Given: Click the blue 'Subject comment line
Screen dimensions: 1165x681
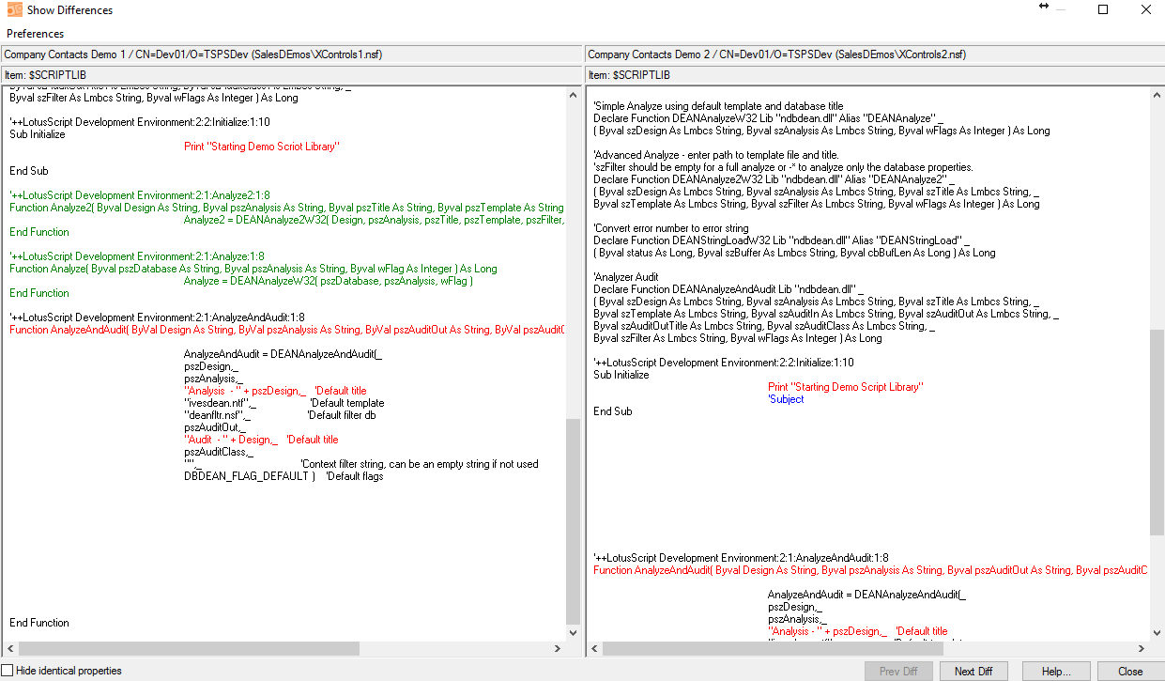Looking at the screenshot, I should (786, 399).
